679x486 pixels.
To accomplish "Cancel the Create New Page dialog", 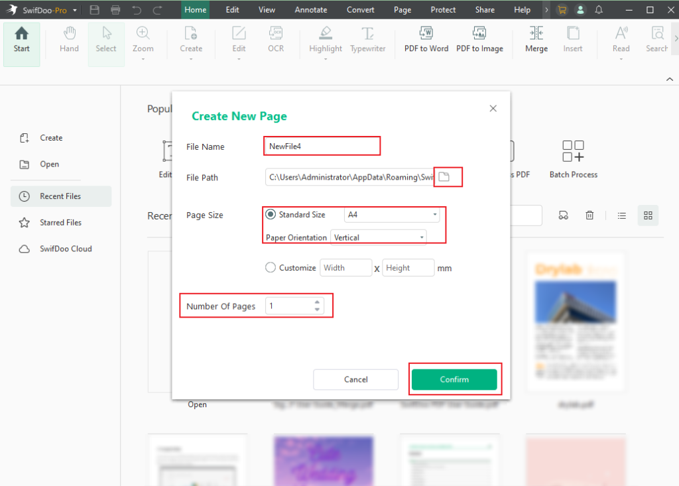I will pyautogui.click(x=355, y=379).
